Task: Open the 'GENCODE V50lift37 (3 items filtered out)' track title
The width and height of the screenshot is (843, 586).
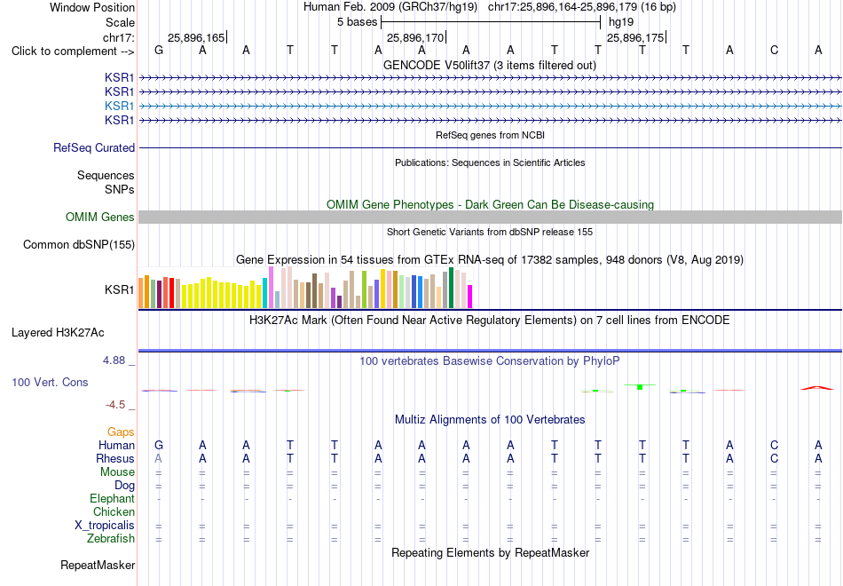Action: [x=490, y=65]
